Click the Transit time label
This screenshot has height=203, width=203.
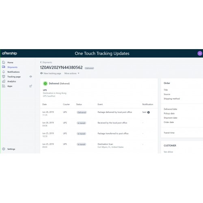[169, 133]
